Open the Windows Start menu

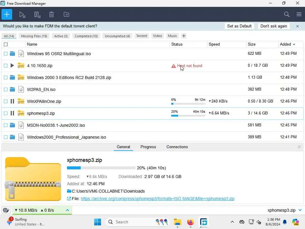coord(97,222)
